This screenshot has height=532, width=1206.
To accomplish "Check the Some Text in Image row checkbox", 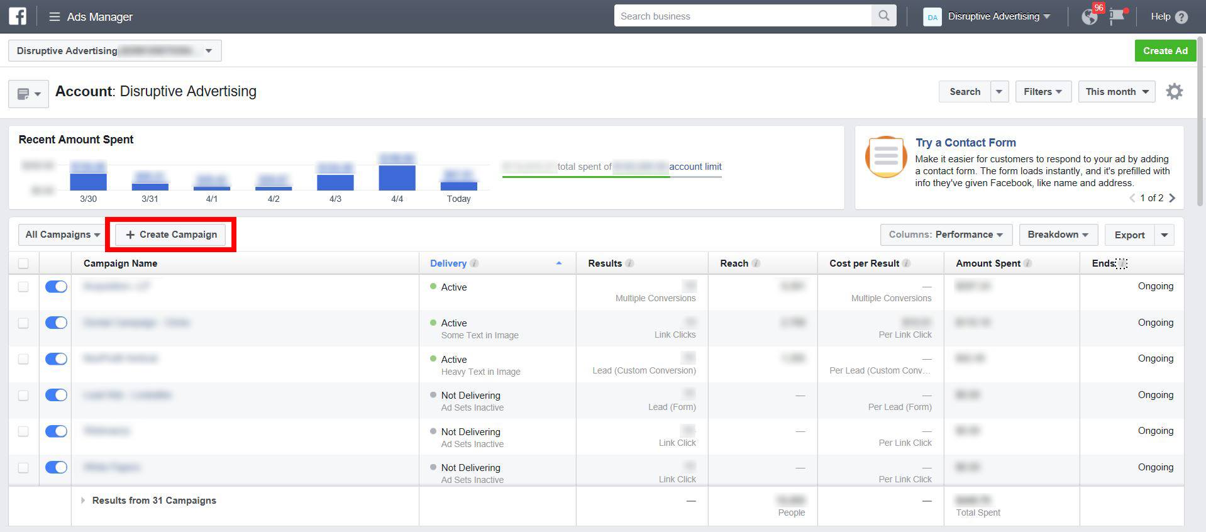I will [x=23, y=323].
